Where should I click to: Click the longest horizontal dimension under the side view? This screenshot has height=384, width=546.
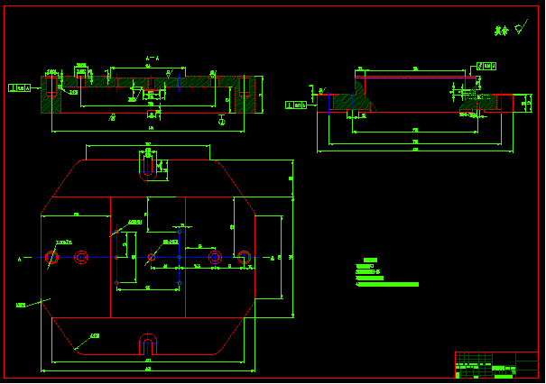(x=415, y=151)
